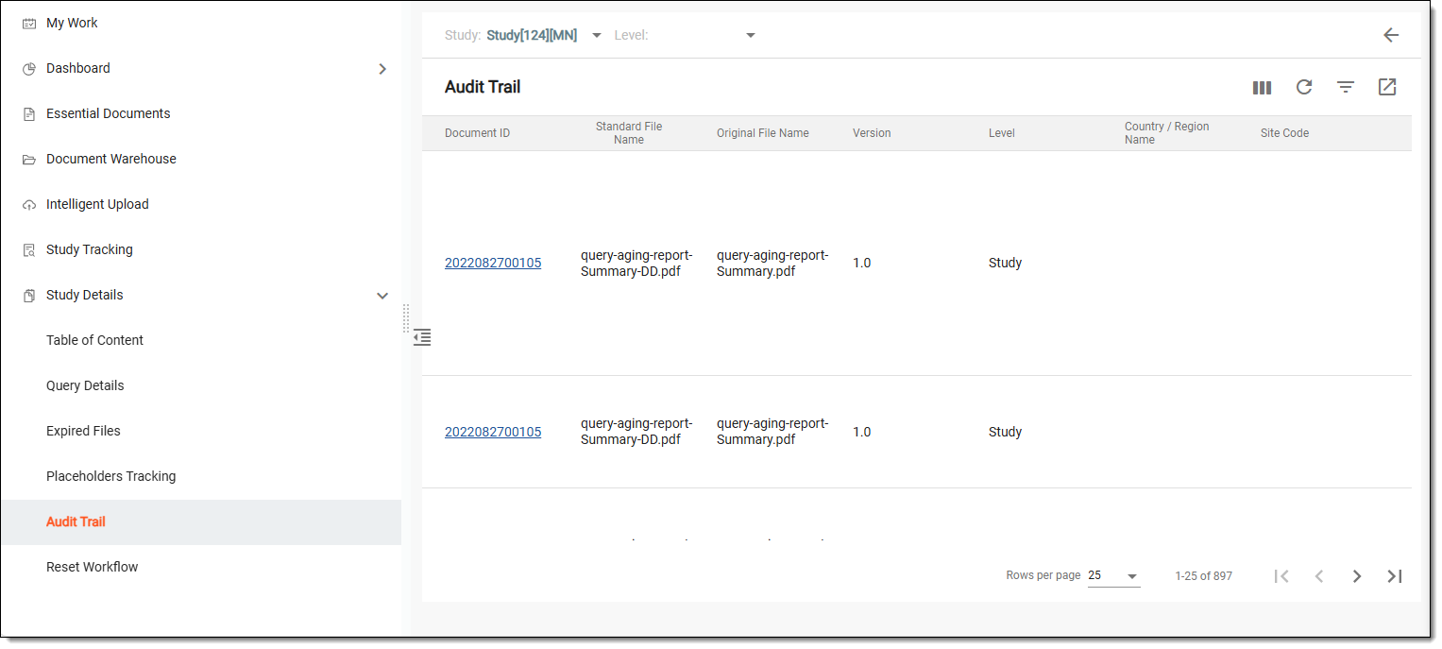Click the Site Code column header
1442x649 pixels.
coord(1284,133)
